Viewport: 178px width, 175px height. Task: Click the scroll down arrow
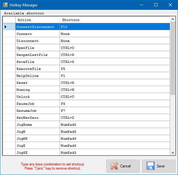[173, 153]
